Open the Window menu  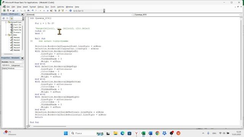[x=69, y=7]
